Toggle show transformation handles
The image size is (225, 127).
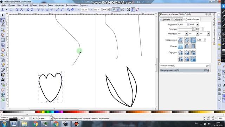129,10
